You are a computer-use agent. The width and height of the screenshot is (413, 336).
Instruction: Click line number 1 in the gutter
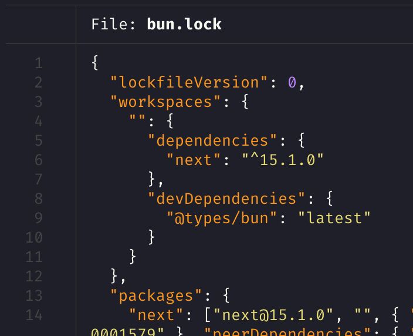tap(39, 63)
